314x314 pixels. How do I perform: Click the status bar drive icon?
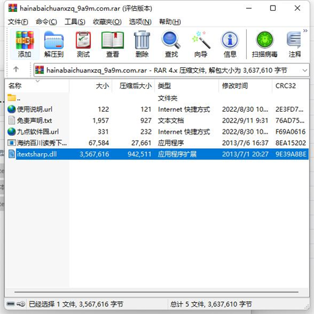11,303
